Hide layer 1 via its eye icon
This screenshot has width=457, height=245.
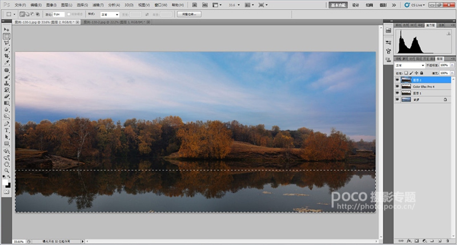397,93
